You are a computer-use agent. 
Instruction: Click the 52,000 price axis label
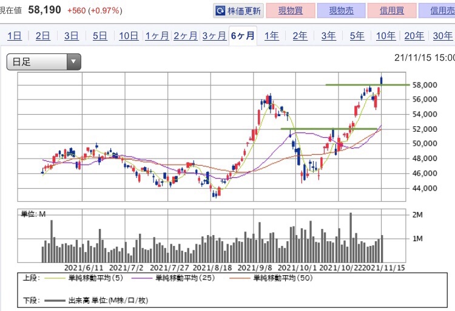pos(425,129)
